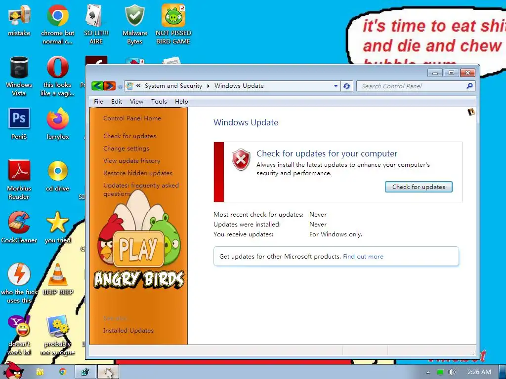The width and height of the screenshot is (506, 379).
Task: Show hidden tray icons arrow
Action: [x=428, y=372]
